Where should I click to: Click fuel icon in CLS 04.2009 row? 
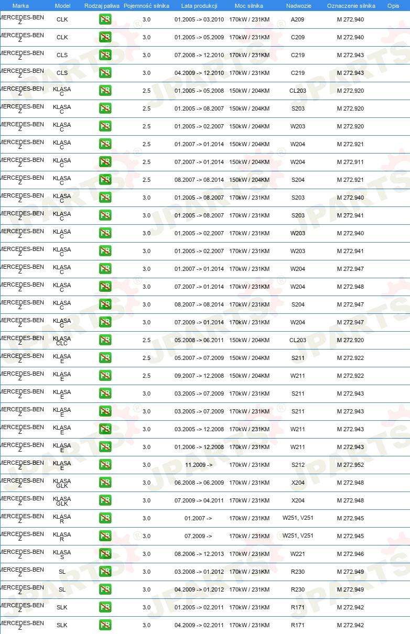105,73
